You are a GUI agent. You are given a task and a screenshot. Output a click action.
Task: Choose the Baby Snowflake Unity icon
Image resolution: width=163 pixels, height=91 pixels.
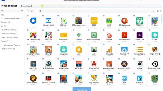coord(155,64)
